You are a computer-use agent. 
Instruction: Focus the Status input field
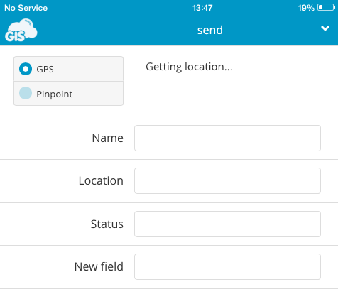227,224
